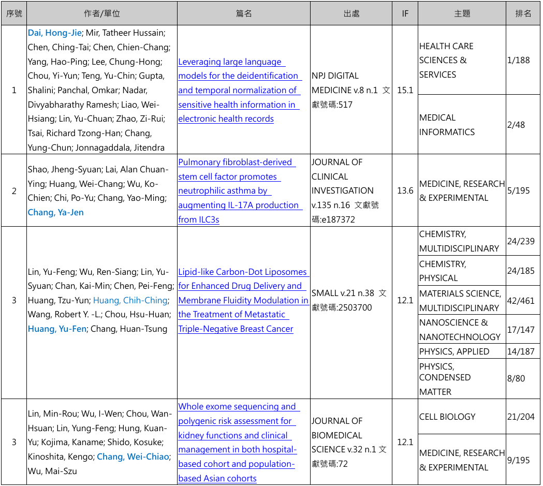Select author Chang, Ya-Jen
The image size is (543, 486).
coord(55,212)
